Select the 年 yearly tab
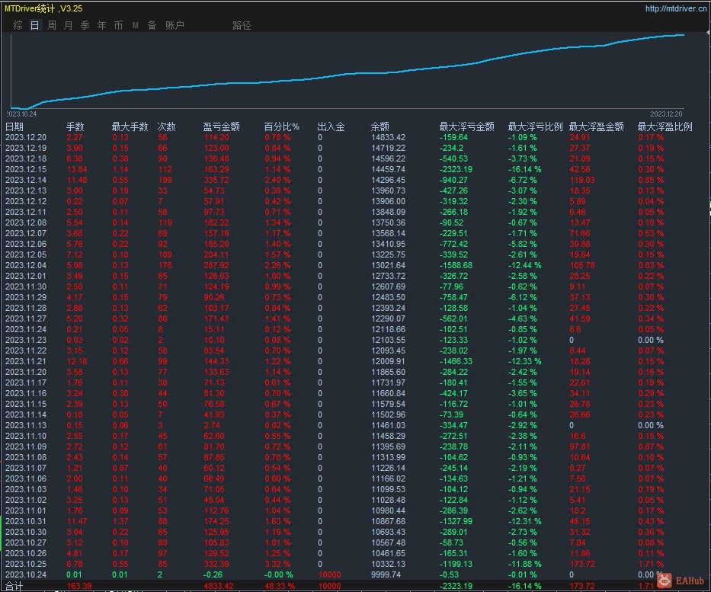 click(x=101, y=25)
